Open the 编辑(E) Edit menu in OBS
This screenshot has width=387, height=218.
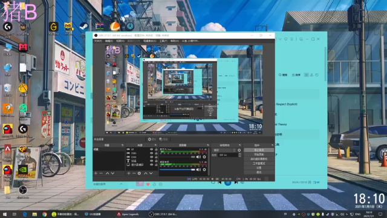pyautogui.click(x=109, y=41)
